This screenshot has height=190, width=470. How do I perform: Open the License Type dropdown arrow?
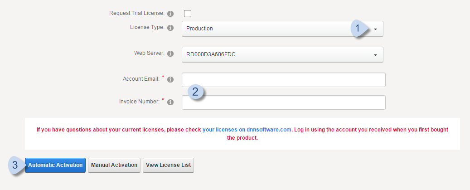(376, 29)
